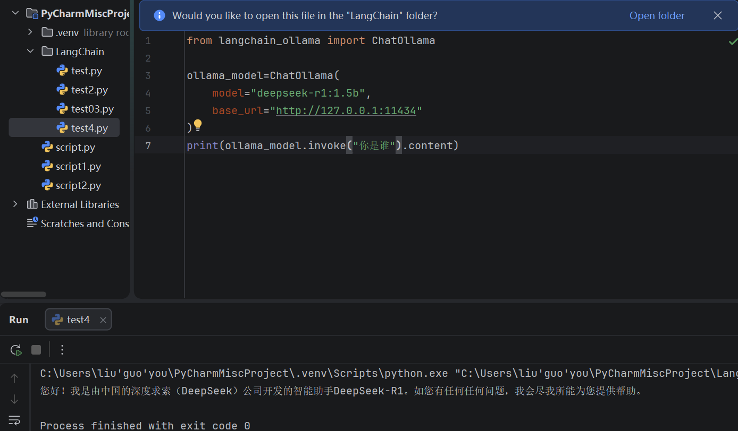Click the DeepSeek-R1 response line in console
This screenshot has width=738, height=431.
click(x=341, y=391)
